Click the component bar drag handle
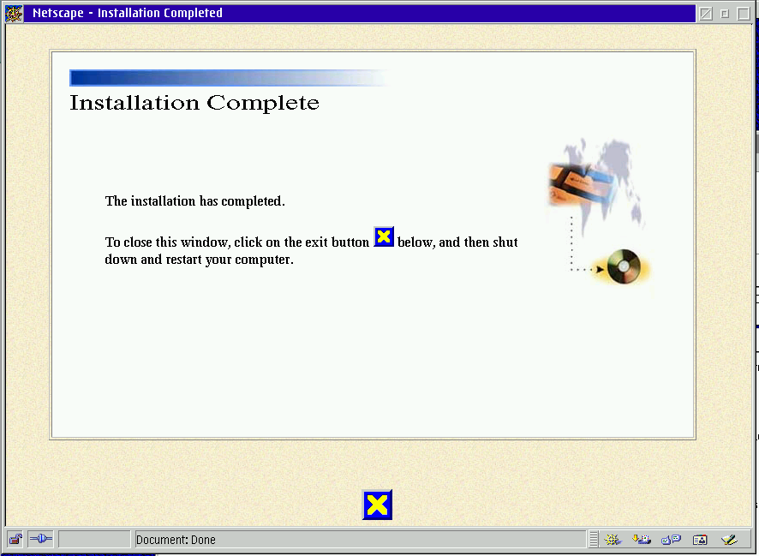This screenshot has height=556, width=759. tap(594, 539)
